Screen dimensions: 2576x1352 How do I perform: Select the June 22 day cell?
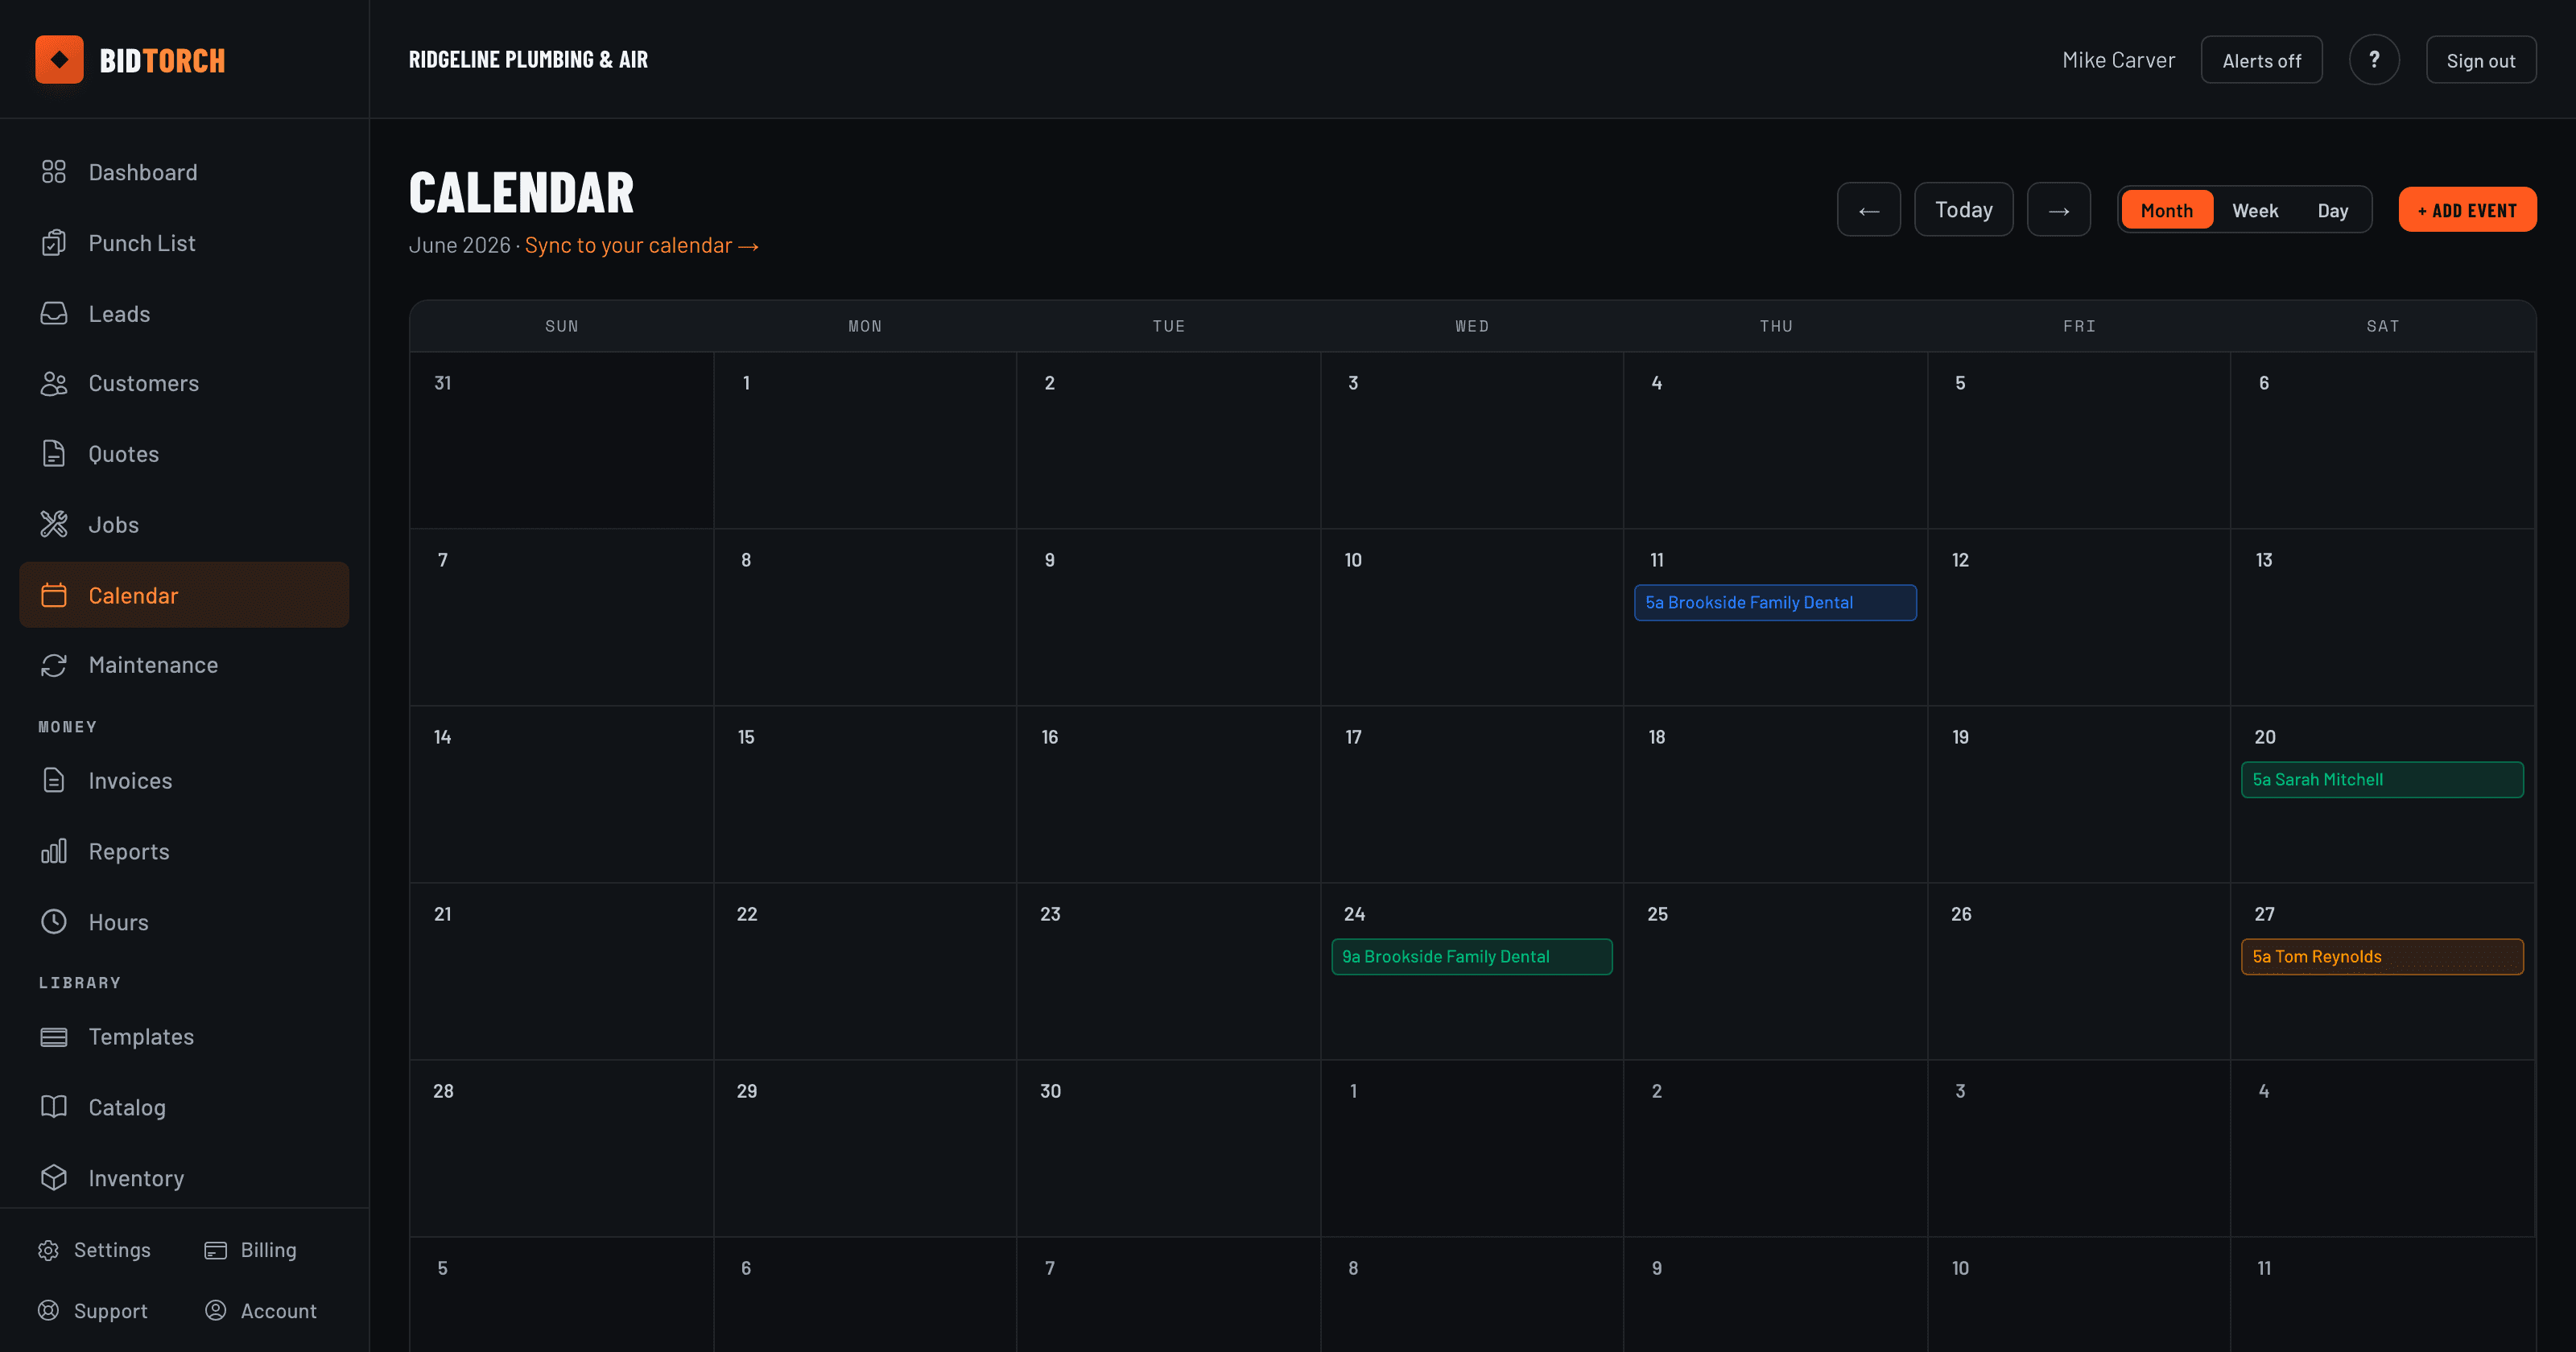point(865,971)
